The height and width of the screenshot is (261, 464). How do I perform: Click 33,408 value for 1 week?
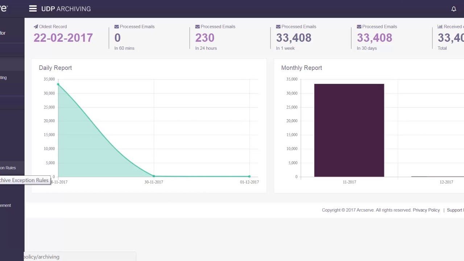(x=294, y=38)
